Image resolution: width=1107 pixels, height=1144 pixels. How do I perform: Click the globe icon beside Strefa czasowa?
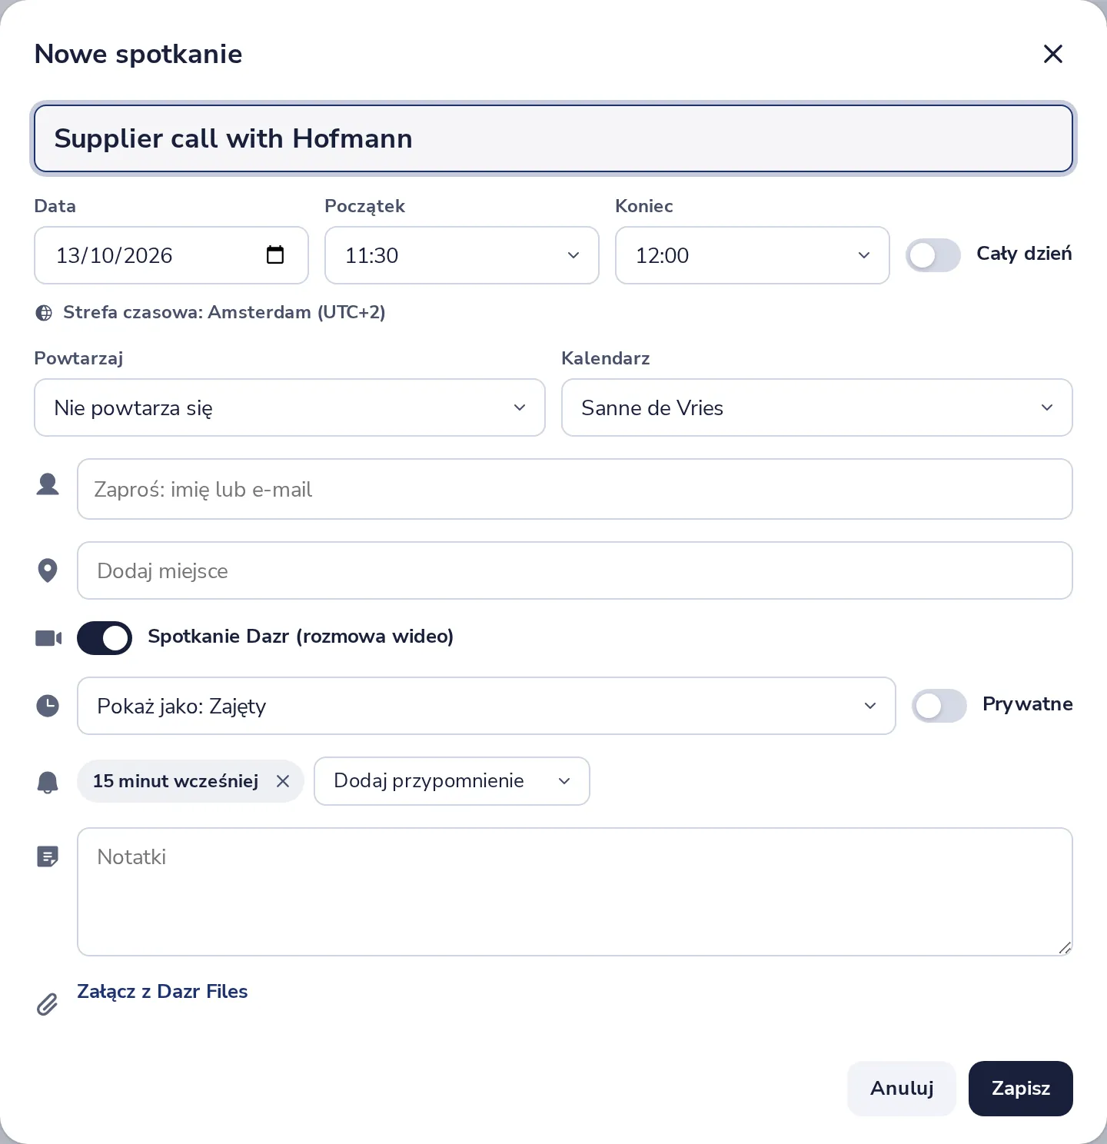click(45, 312)
